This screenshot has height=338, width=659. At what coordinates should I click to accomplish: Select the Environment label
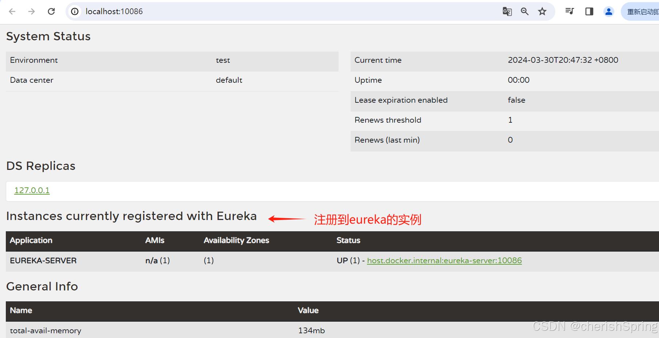pos(34,60)
